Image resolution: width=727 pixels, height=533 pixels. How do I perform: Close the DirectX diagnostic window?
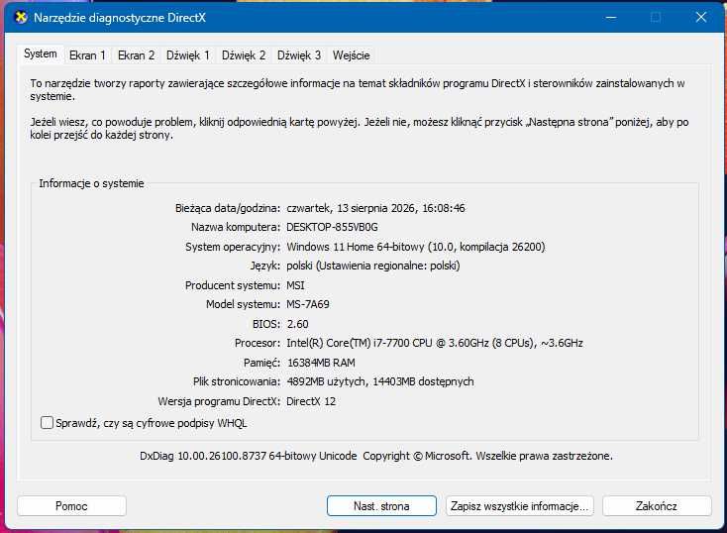[x=701, y=18]
